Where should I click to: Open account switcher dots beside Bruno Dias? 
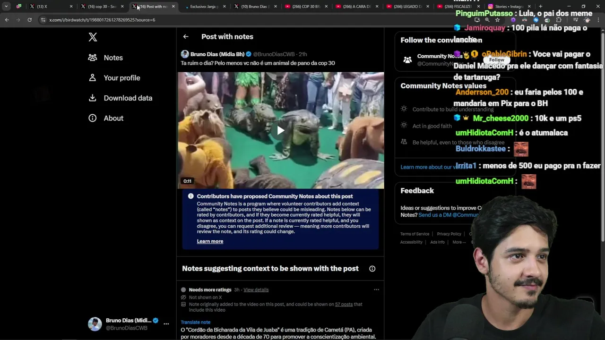166,324
